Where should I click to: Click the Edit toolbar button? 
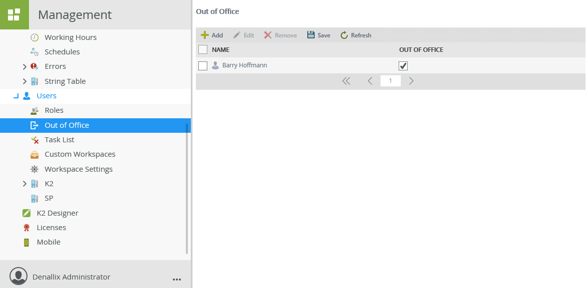(243, 35)
